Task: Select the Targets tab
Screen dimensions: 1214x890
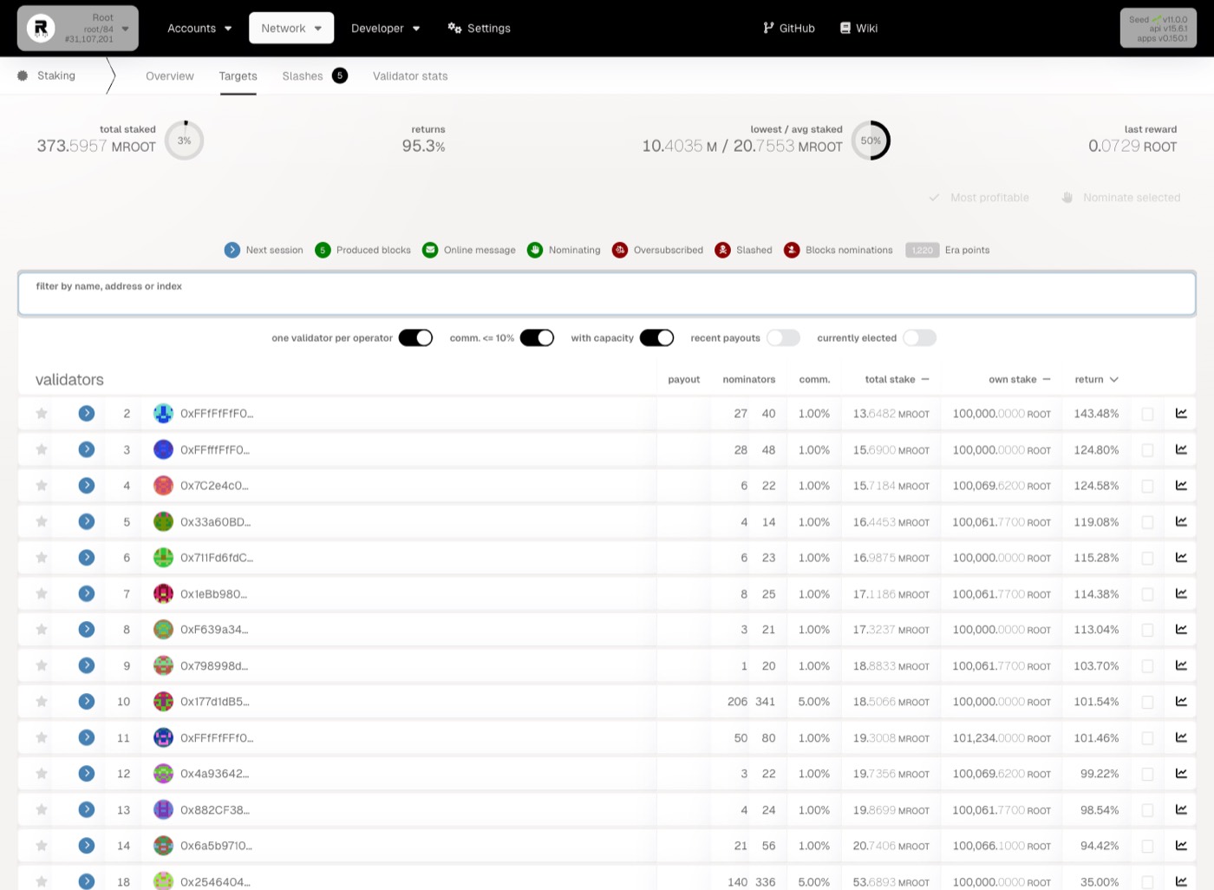Action: (x=238, y=76)
